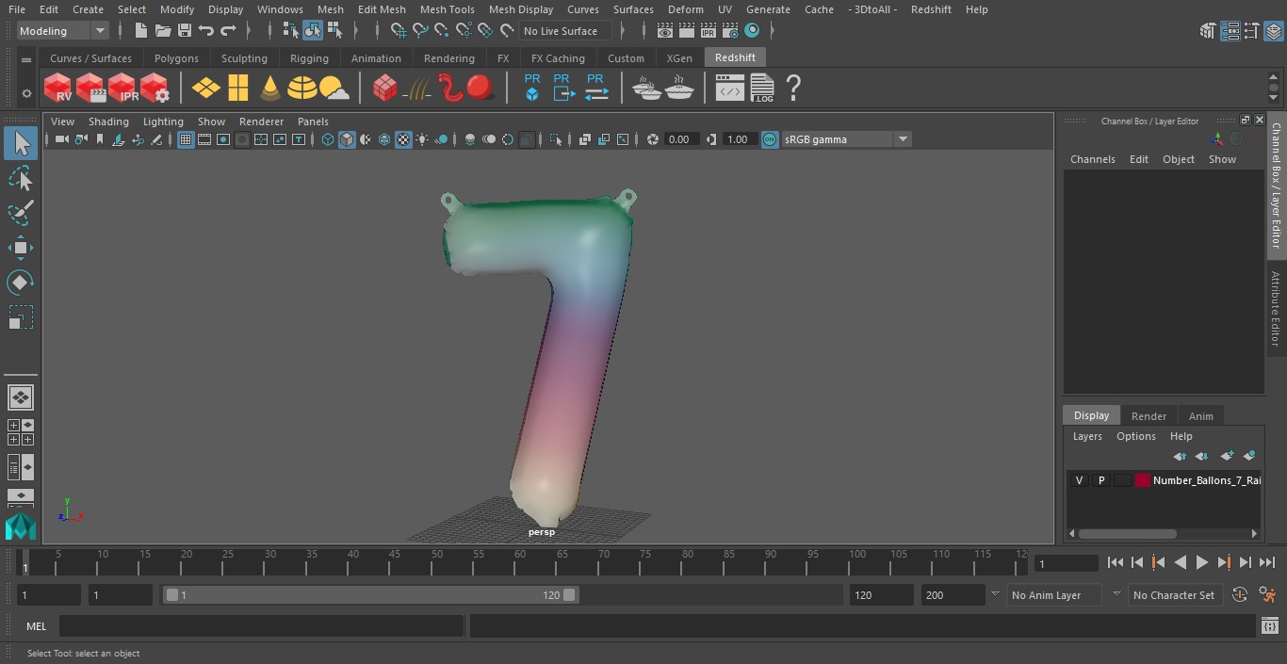Click the layer color swatch red
This screenshot has width=1287, height=664.
tap(1143, 480)
